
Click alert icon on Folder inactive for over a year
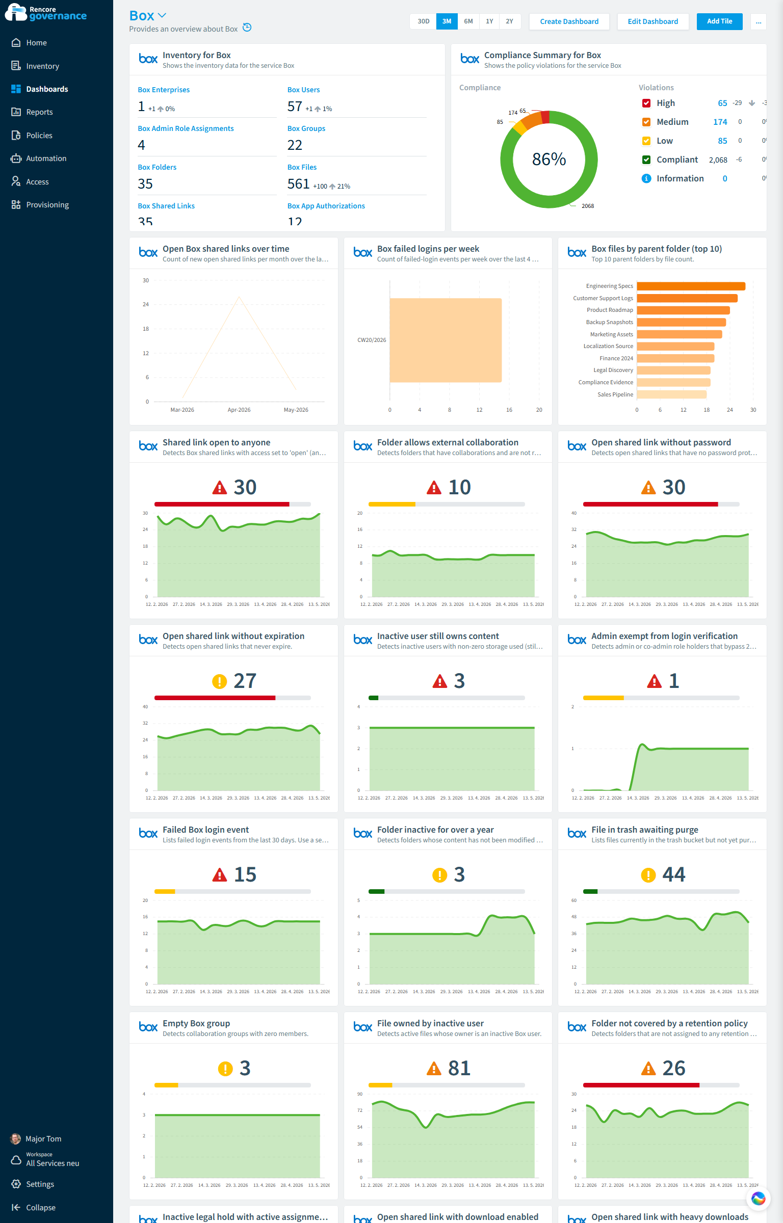(439, 875)
